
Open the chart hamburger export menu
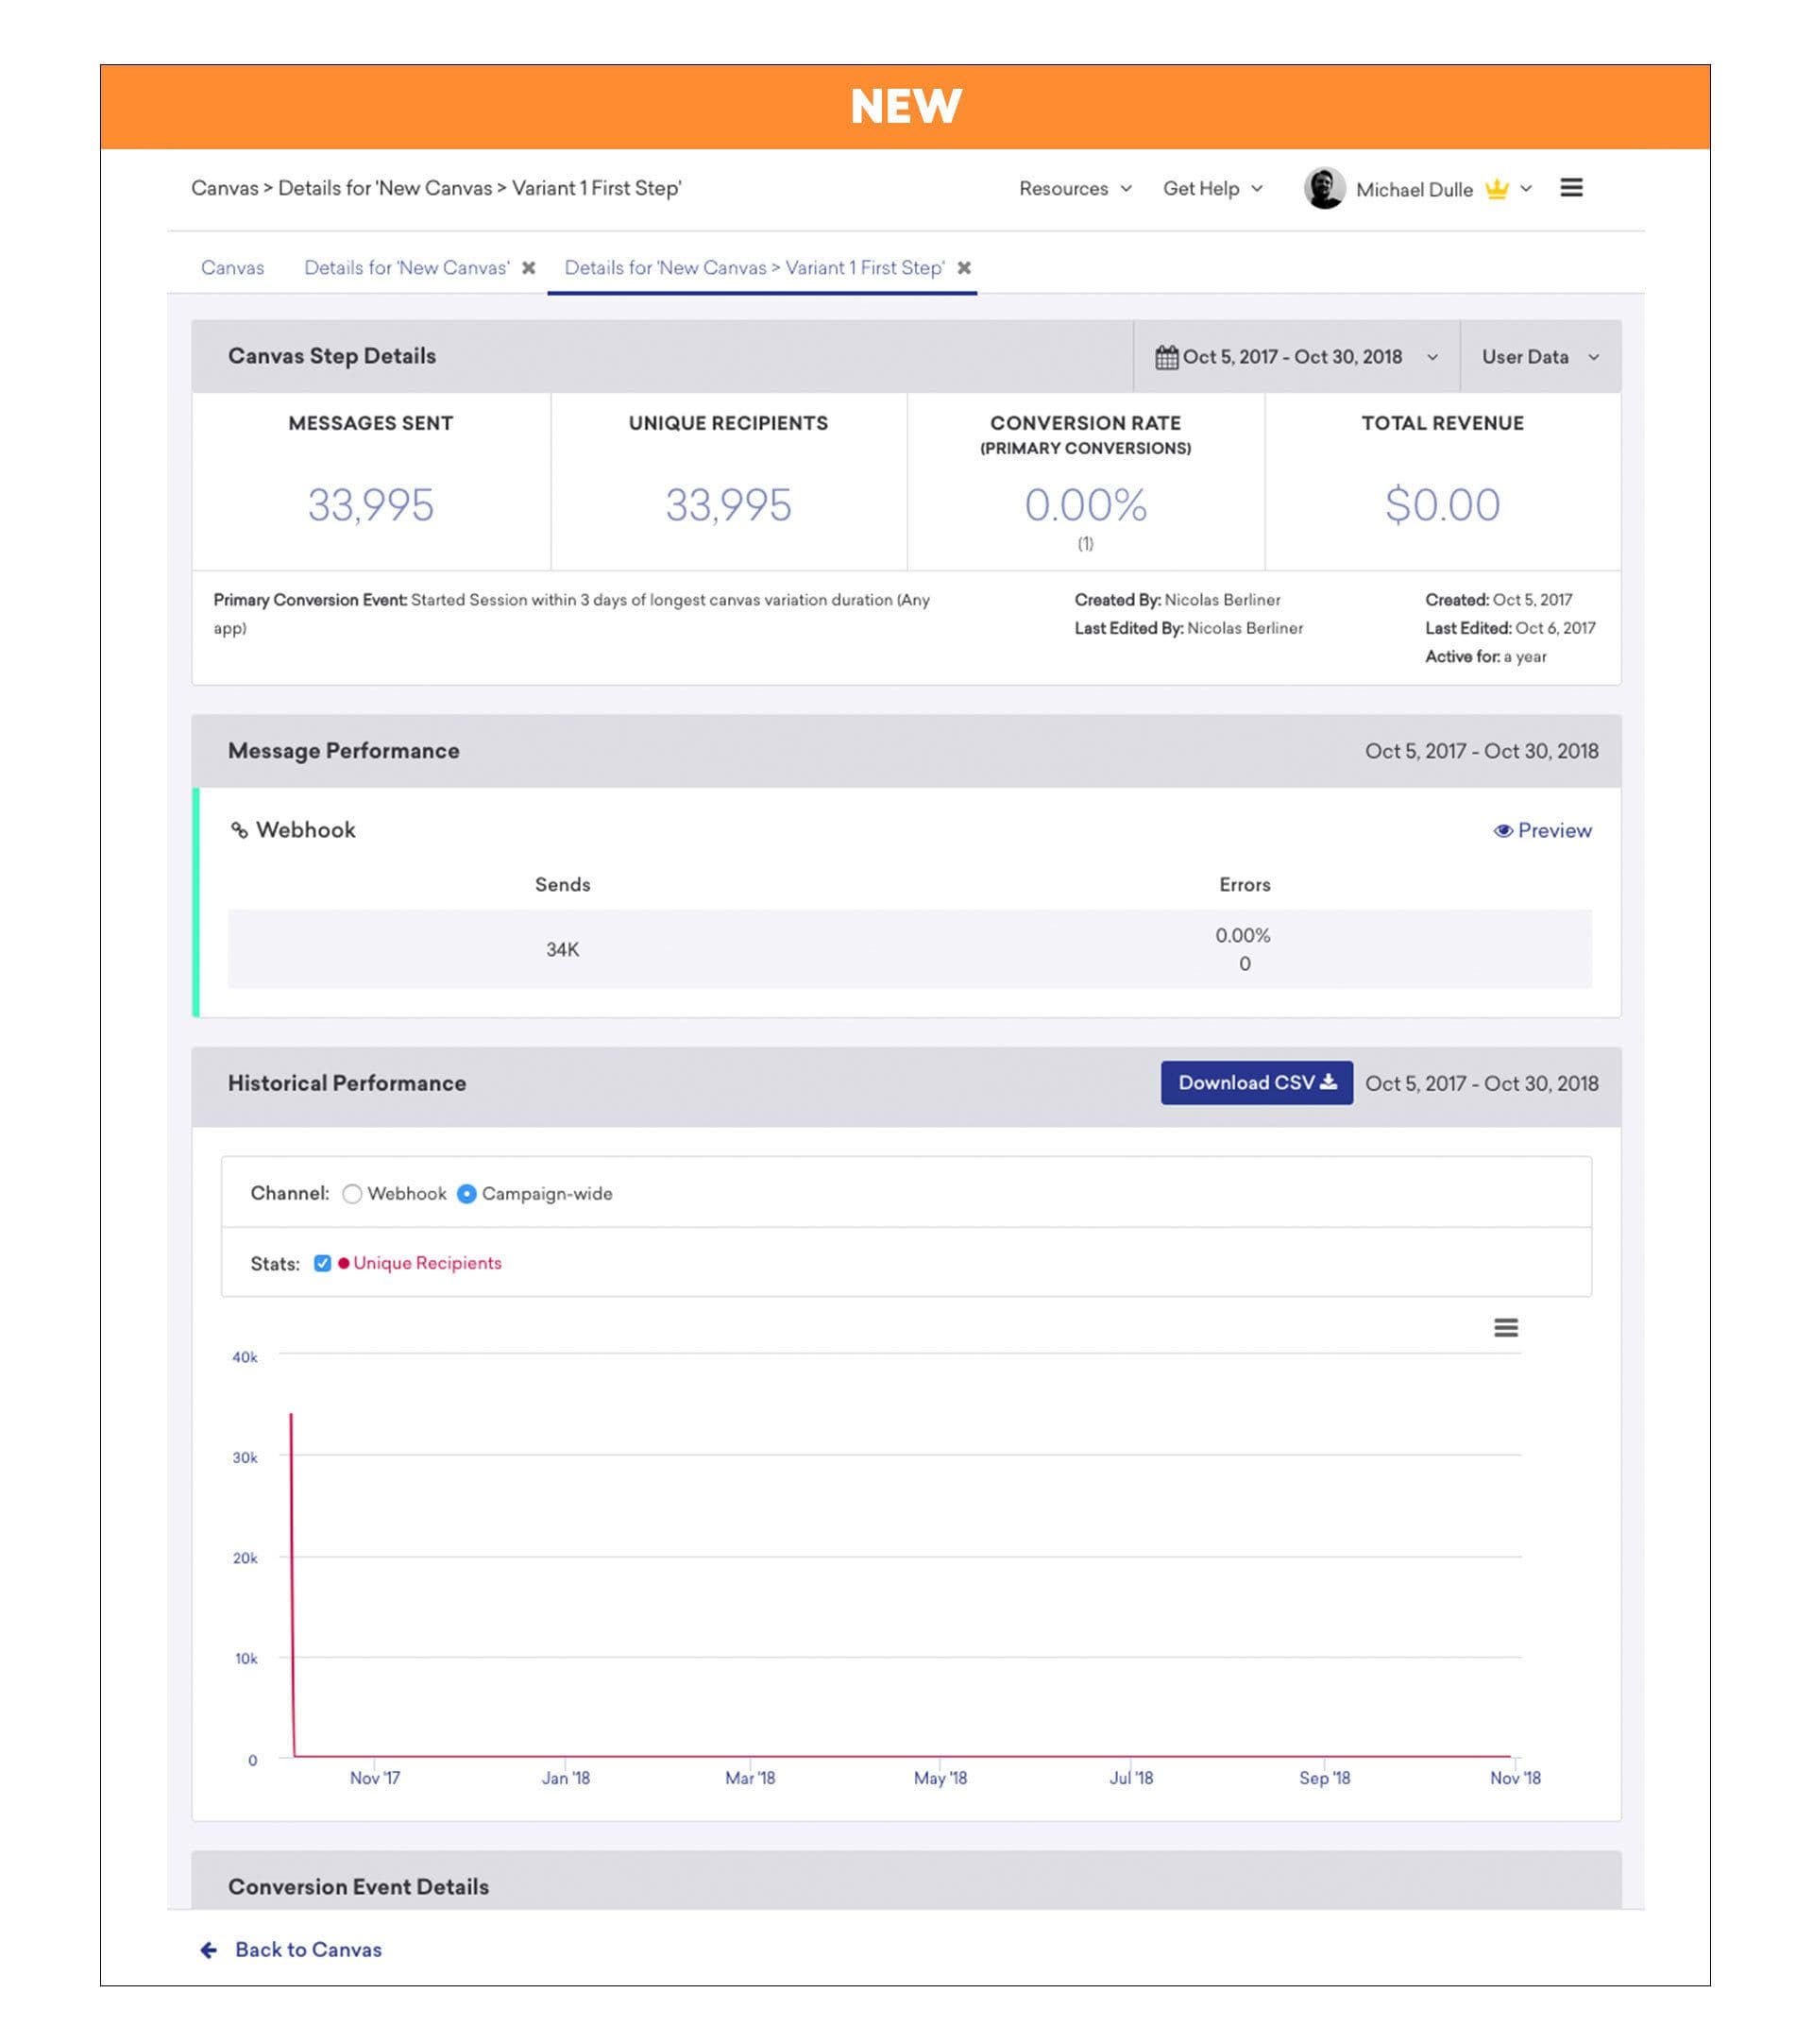(1505, 1328)
